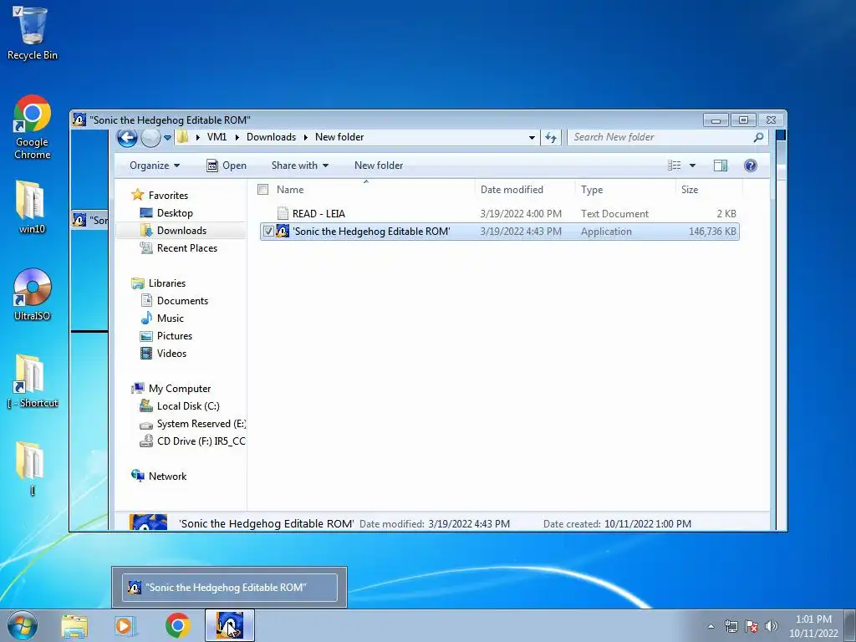Open Chrome from the taskbar

(177, 625)
